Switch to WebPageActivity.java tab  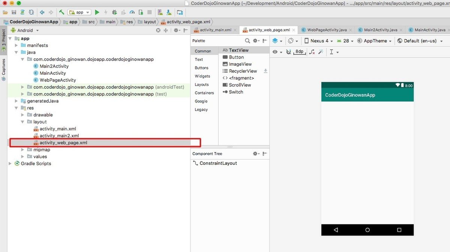[327, 30]
